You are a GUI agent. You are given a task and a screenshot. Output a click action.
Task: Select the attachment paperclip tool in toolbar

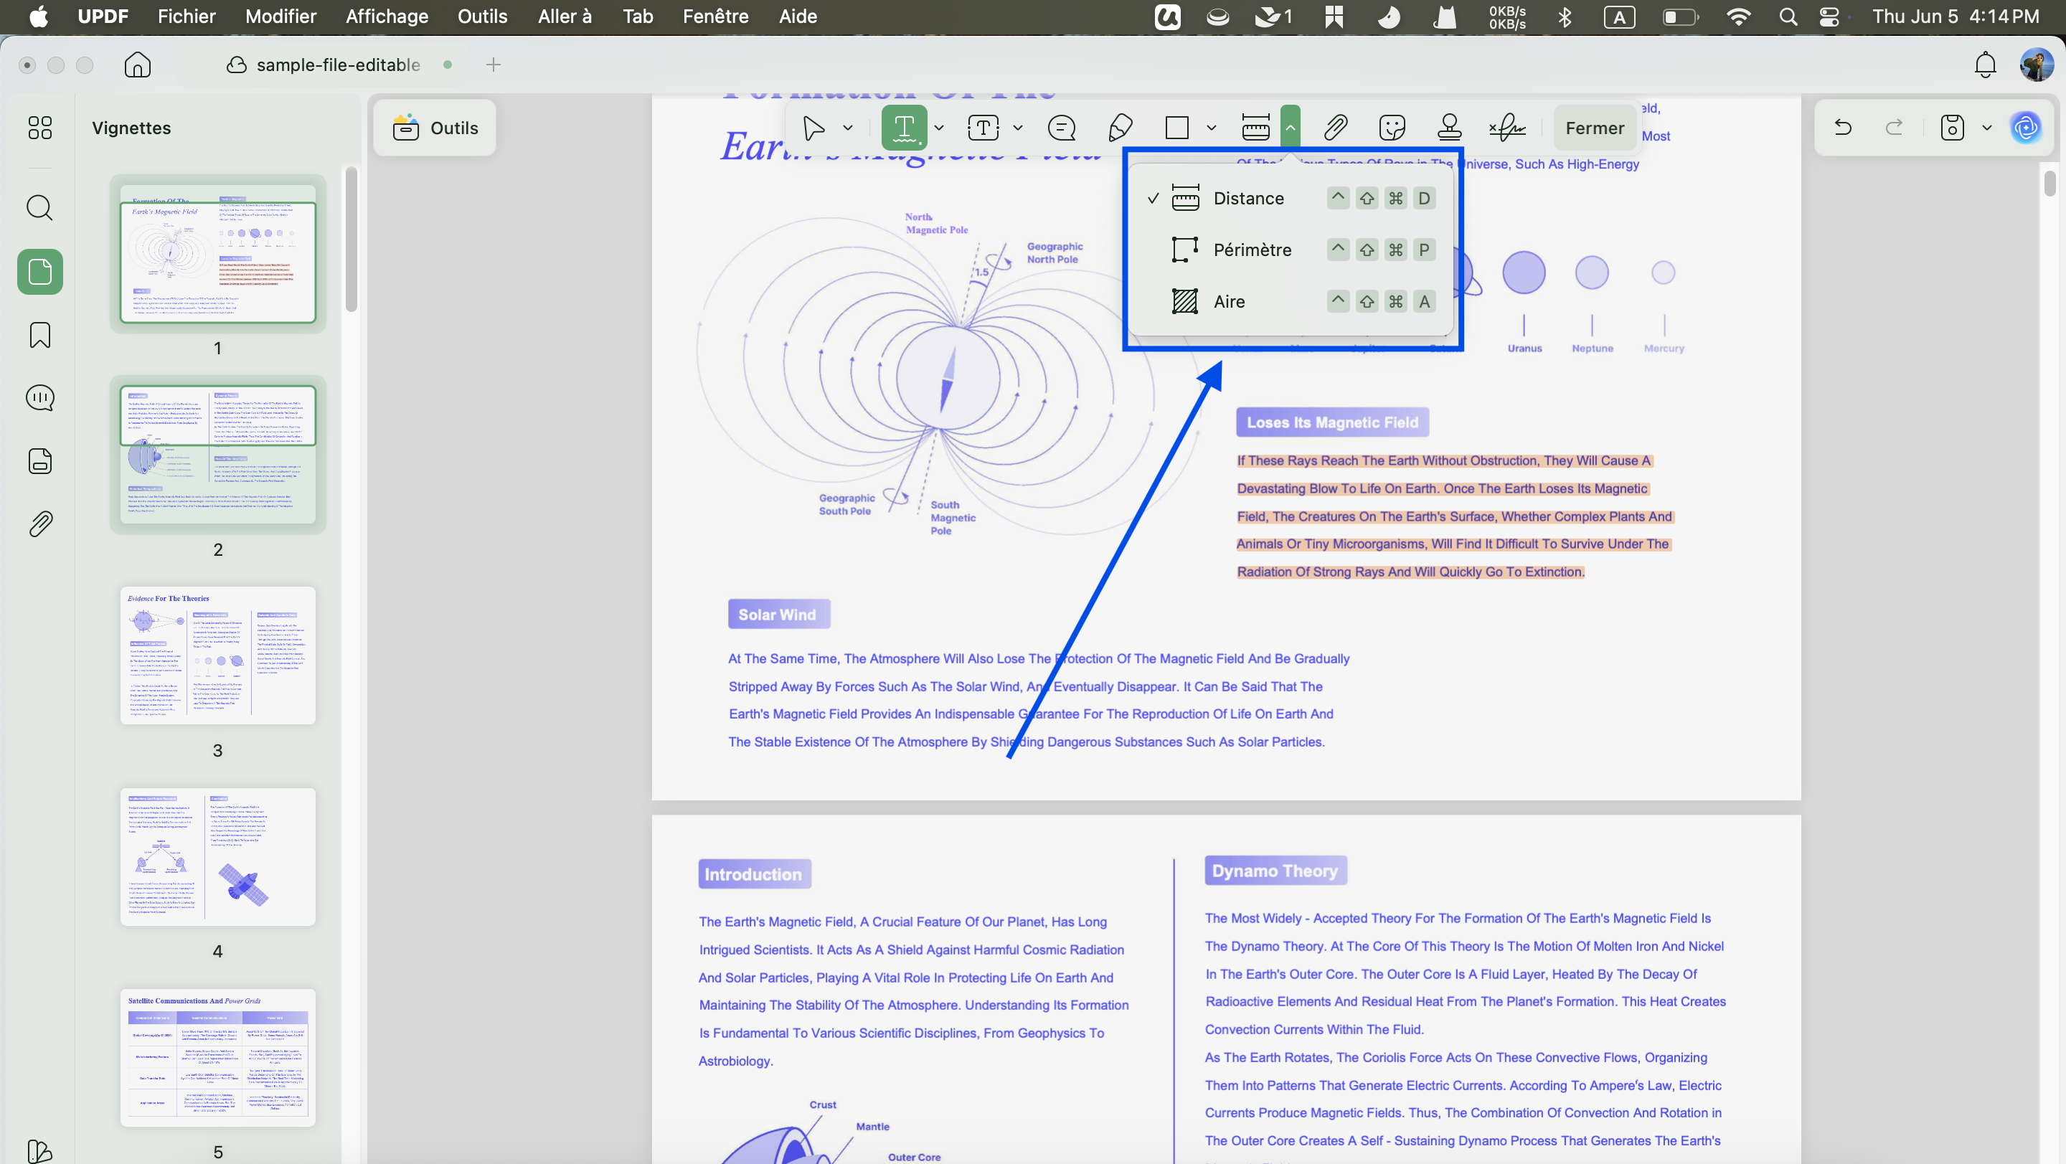click(1334, 128)
